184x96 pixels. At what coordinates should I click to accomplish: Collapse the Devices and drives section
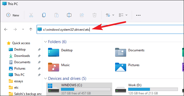(45, 78)
